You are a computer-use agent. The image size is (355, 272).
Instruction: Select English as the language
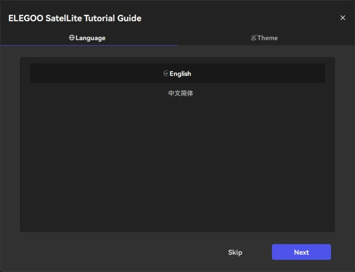(x=180, y=74)
